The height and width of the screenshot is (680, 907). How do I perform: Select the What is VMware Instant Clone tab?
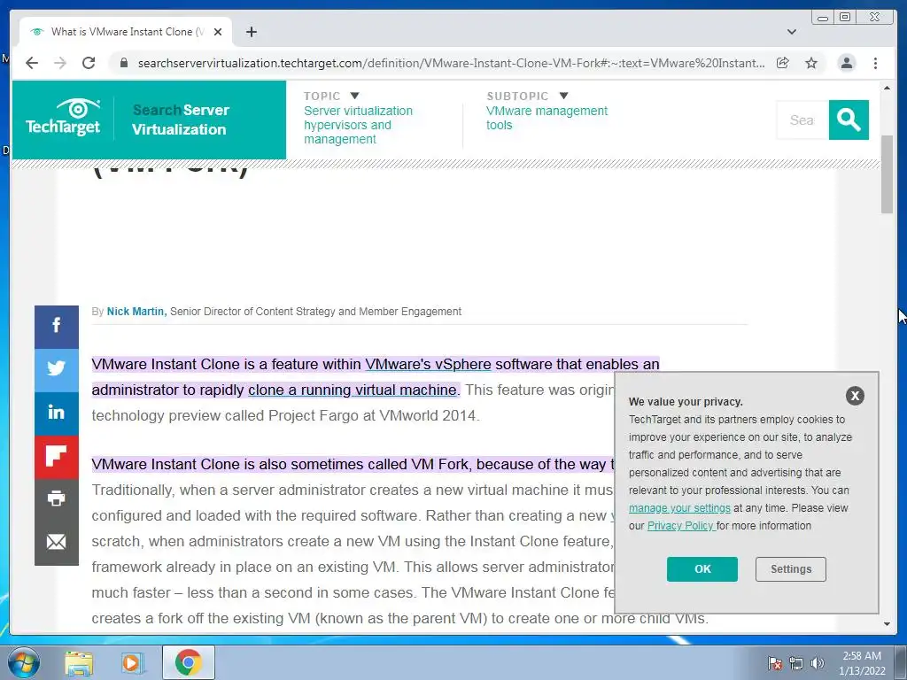(x=126, y=32)
